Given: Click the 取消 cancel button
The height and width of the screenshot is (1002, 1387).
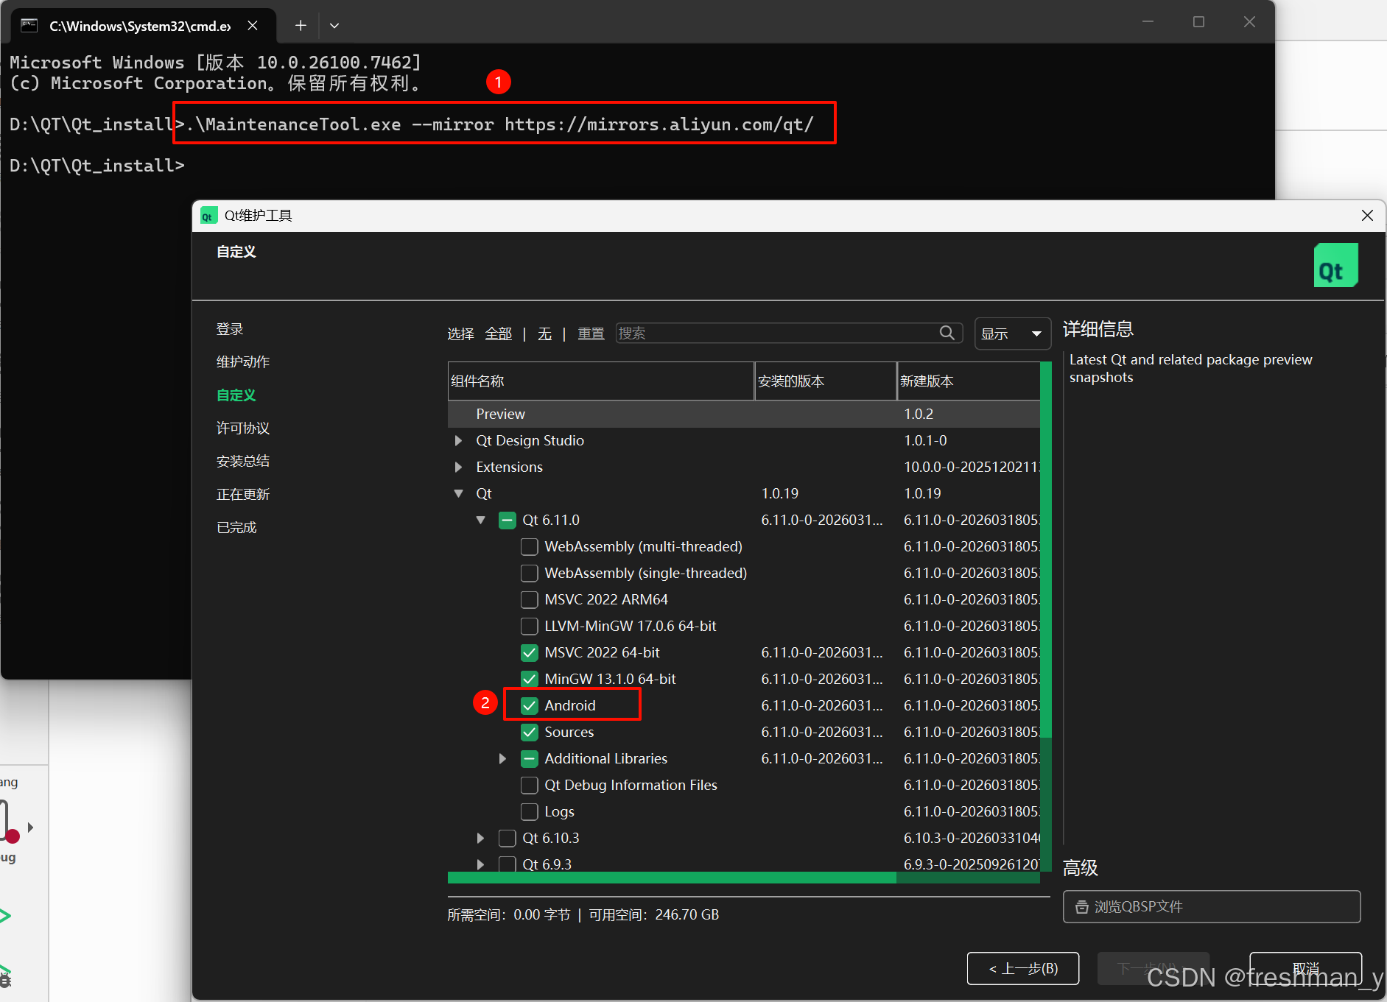Looking at the screenshot, I should (1305, 968).
